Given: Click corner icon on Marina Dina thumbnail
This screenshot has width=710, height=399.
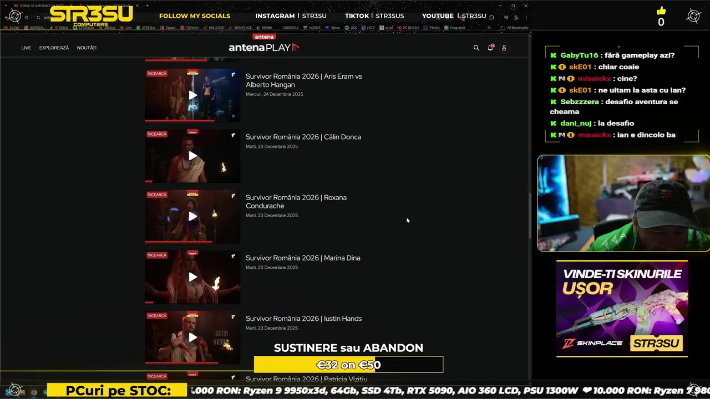Looking at the screenshot, I should coord(234,255).
